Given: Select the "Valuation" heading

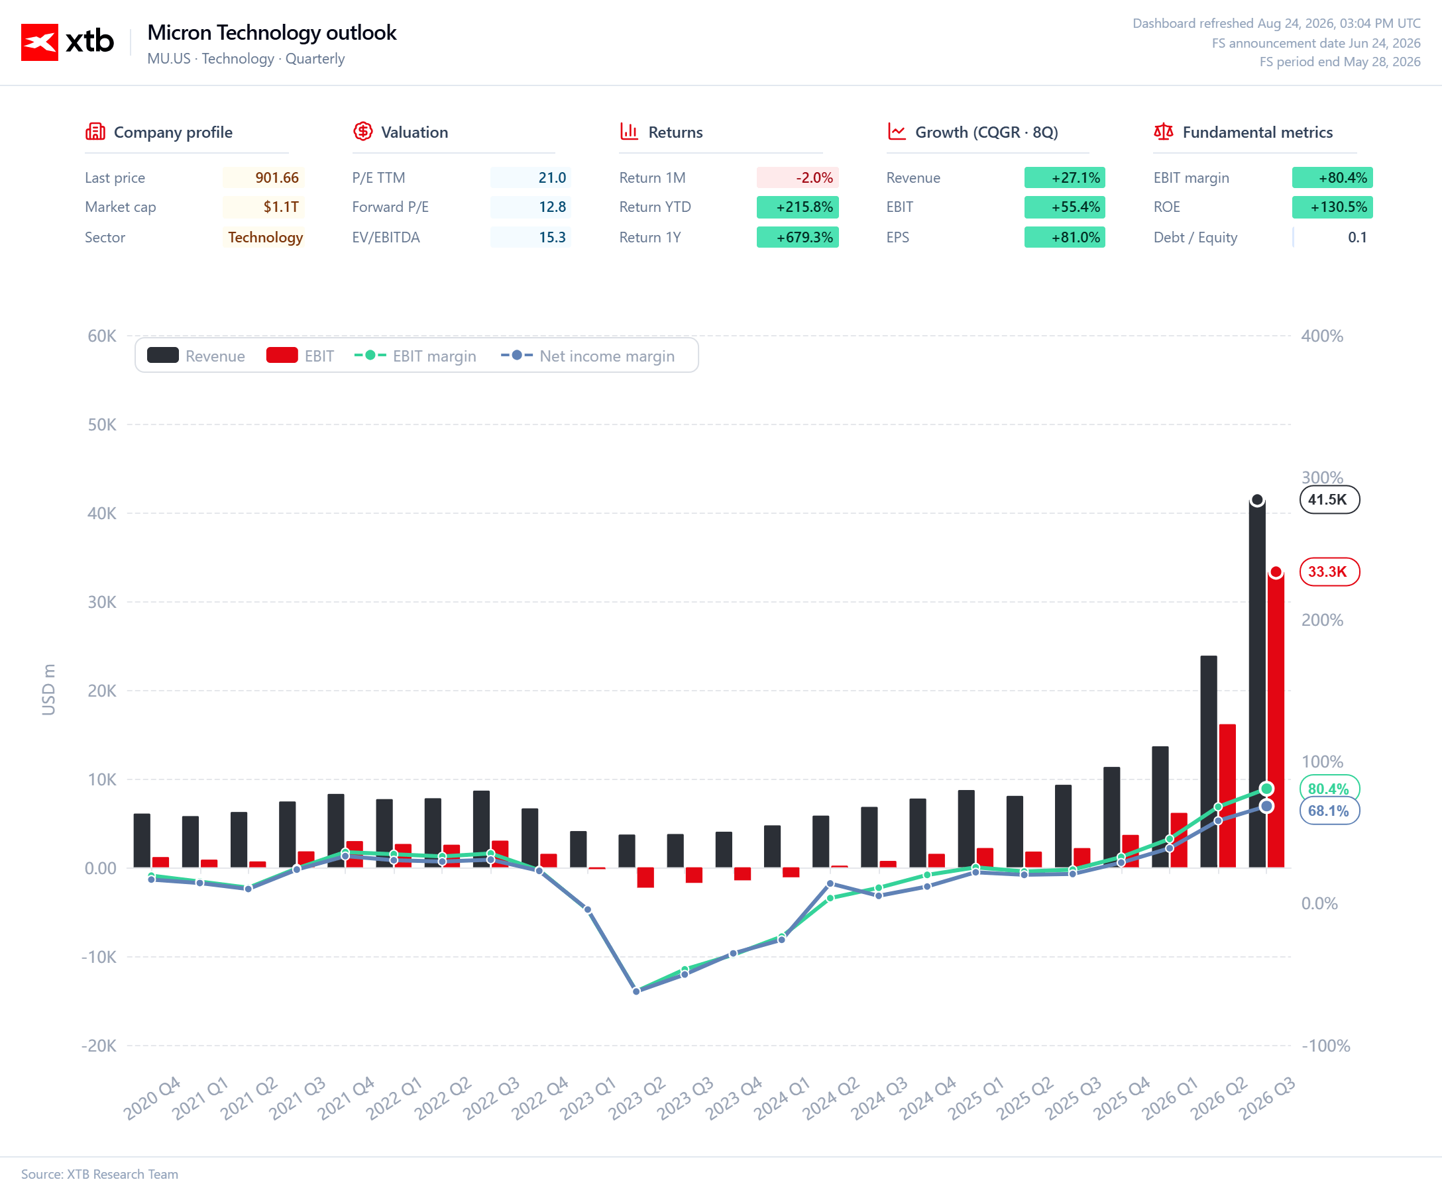Looking at the screenshot, I should pyautogui.click(x=414, y=132).
